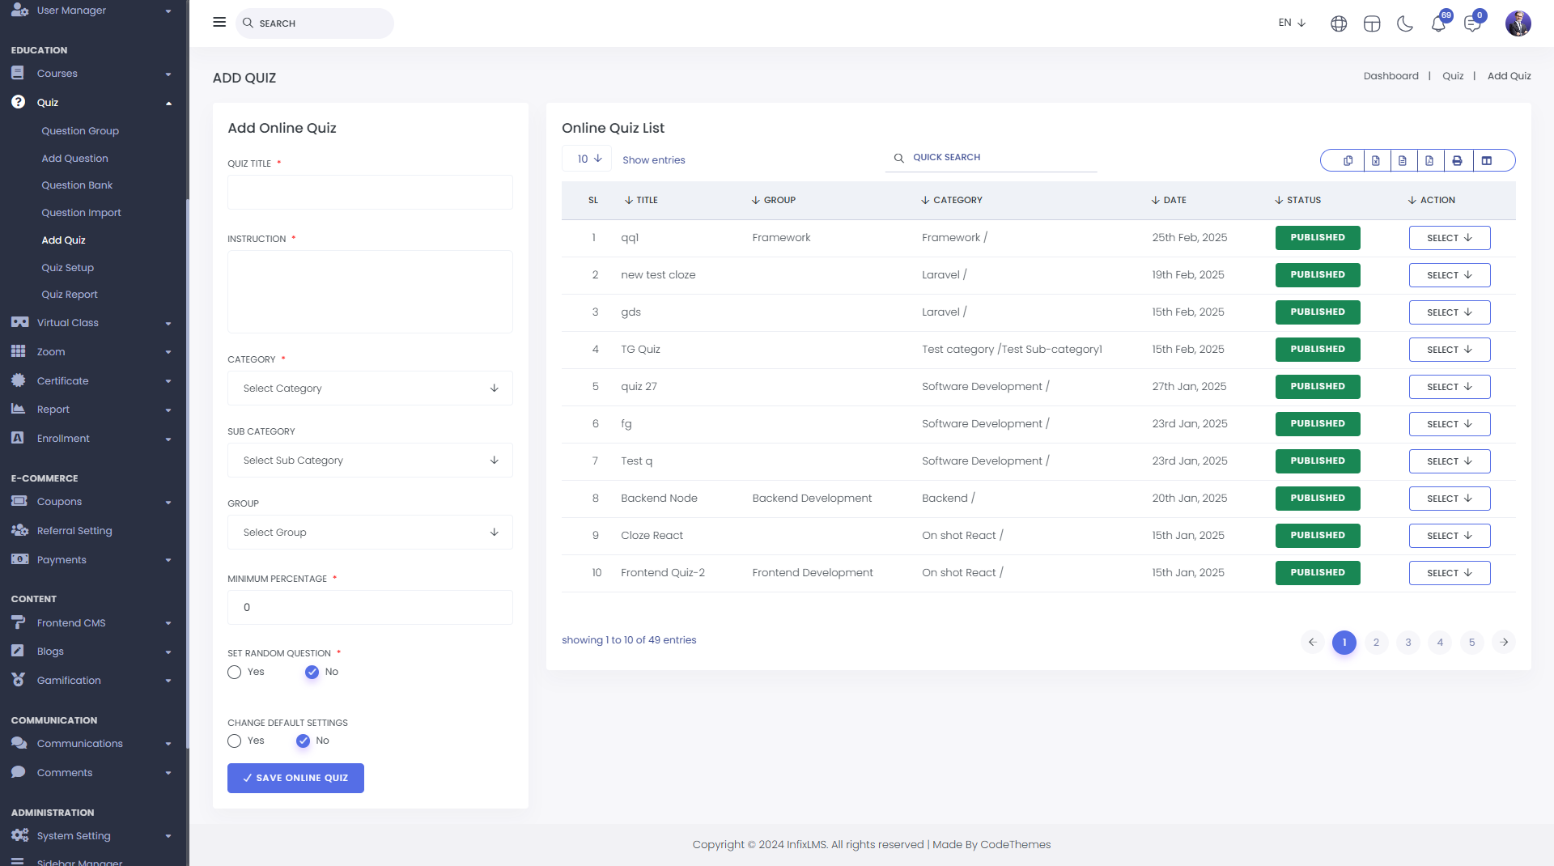The width and height of the screenshot is (1554, 866).
Task: Collapse the Quiz sidebar menu
Action: click(168, 103)
